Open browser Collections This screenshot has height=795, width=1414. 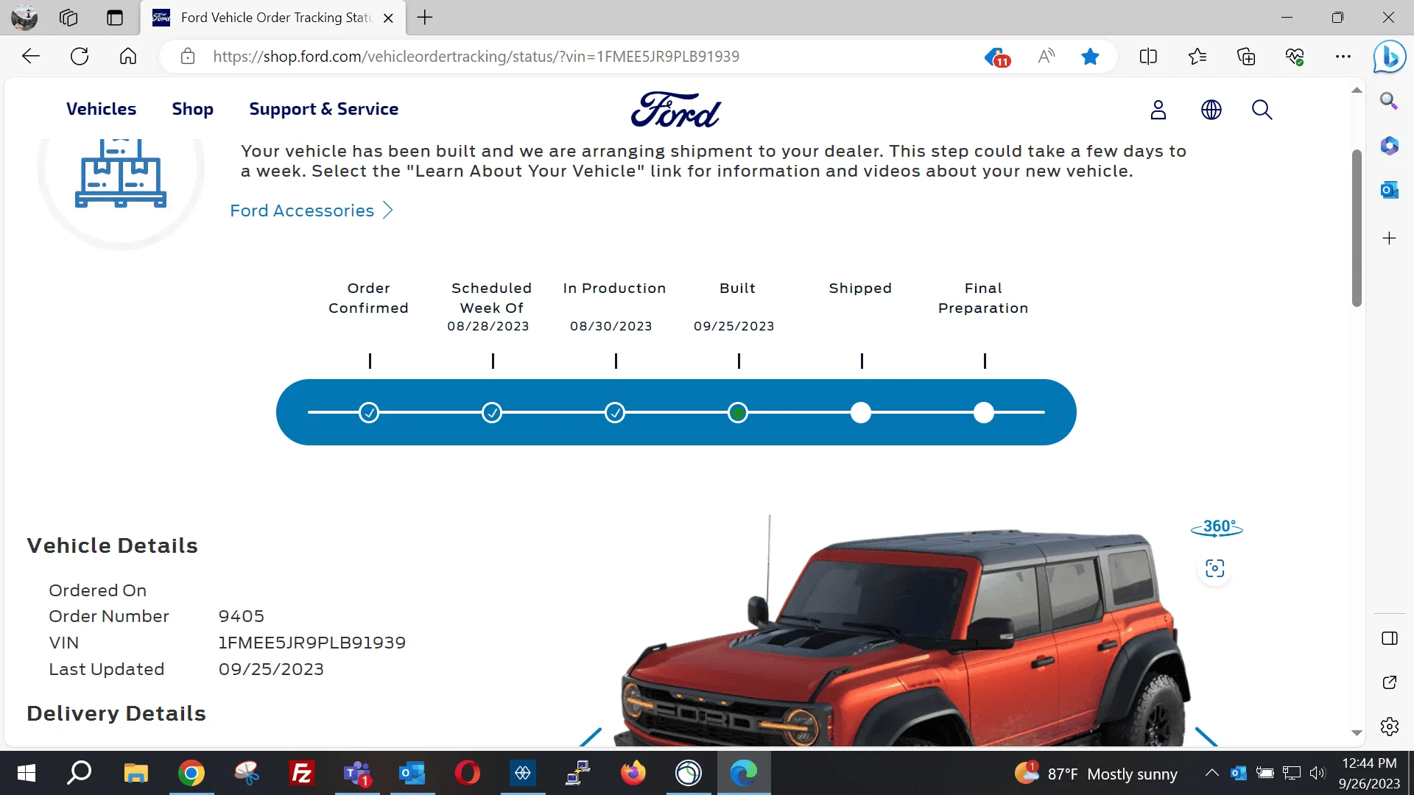pos(1246,57)
